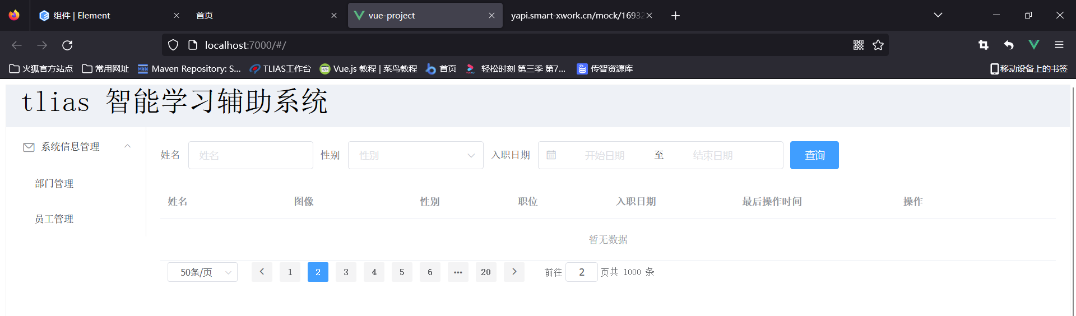Go to previous pagination page arrow

pyautogui.click(x=262, y=272)
